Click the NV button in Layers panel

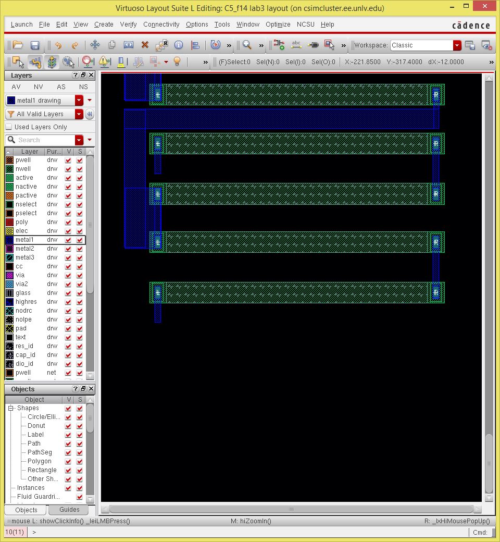pos(38,87)
